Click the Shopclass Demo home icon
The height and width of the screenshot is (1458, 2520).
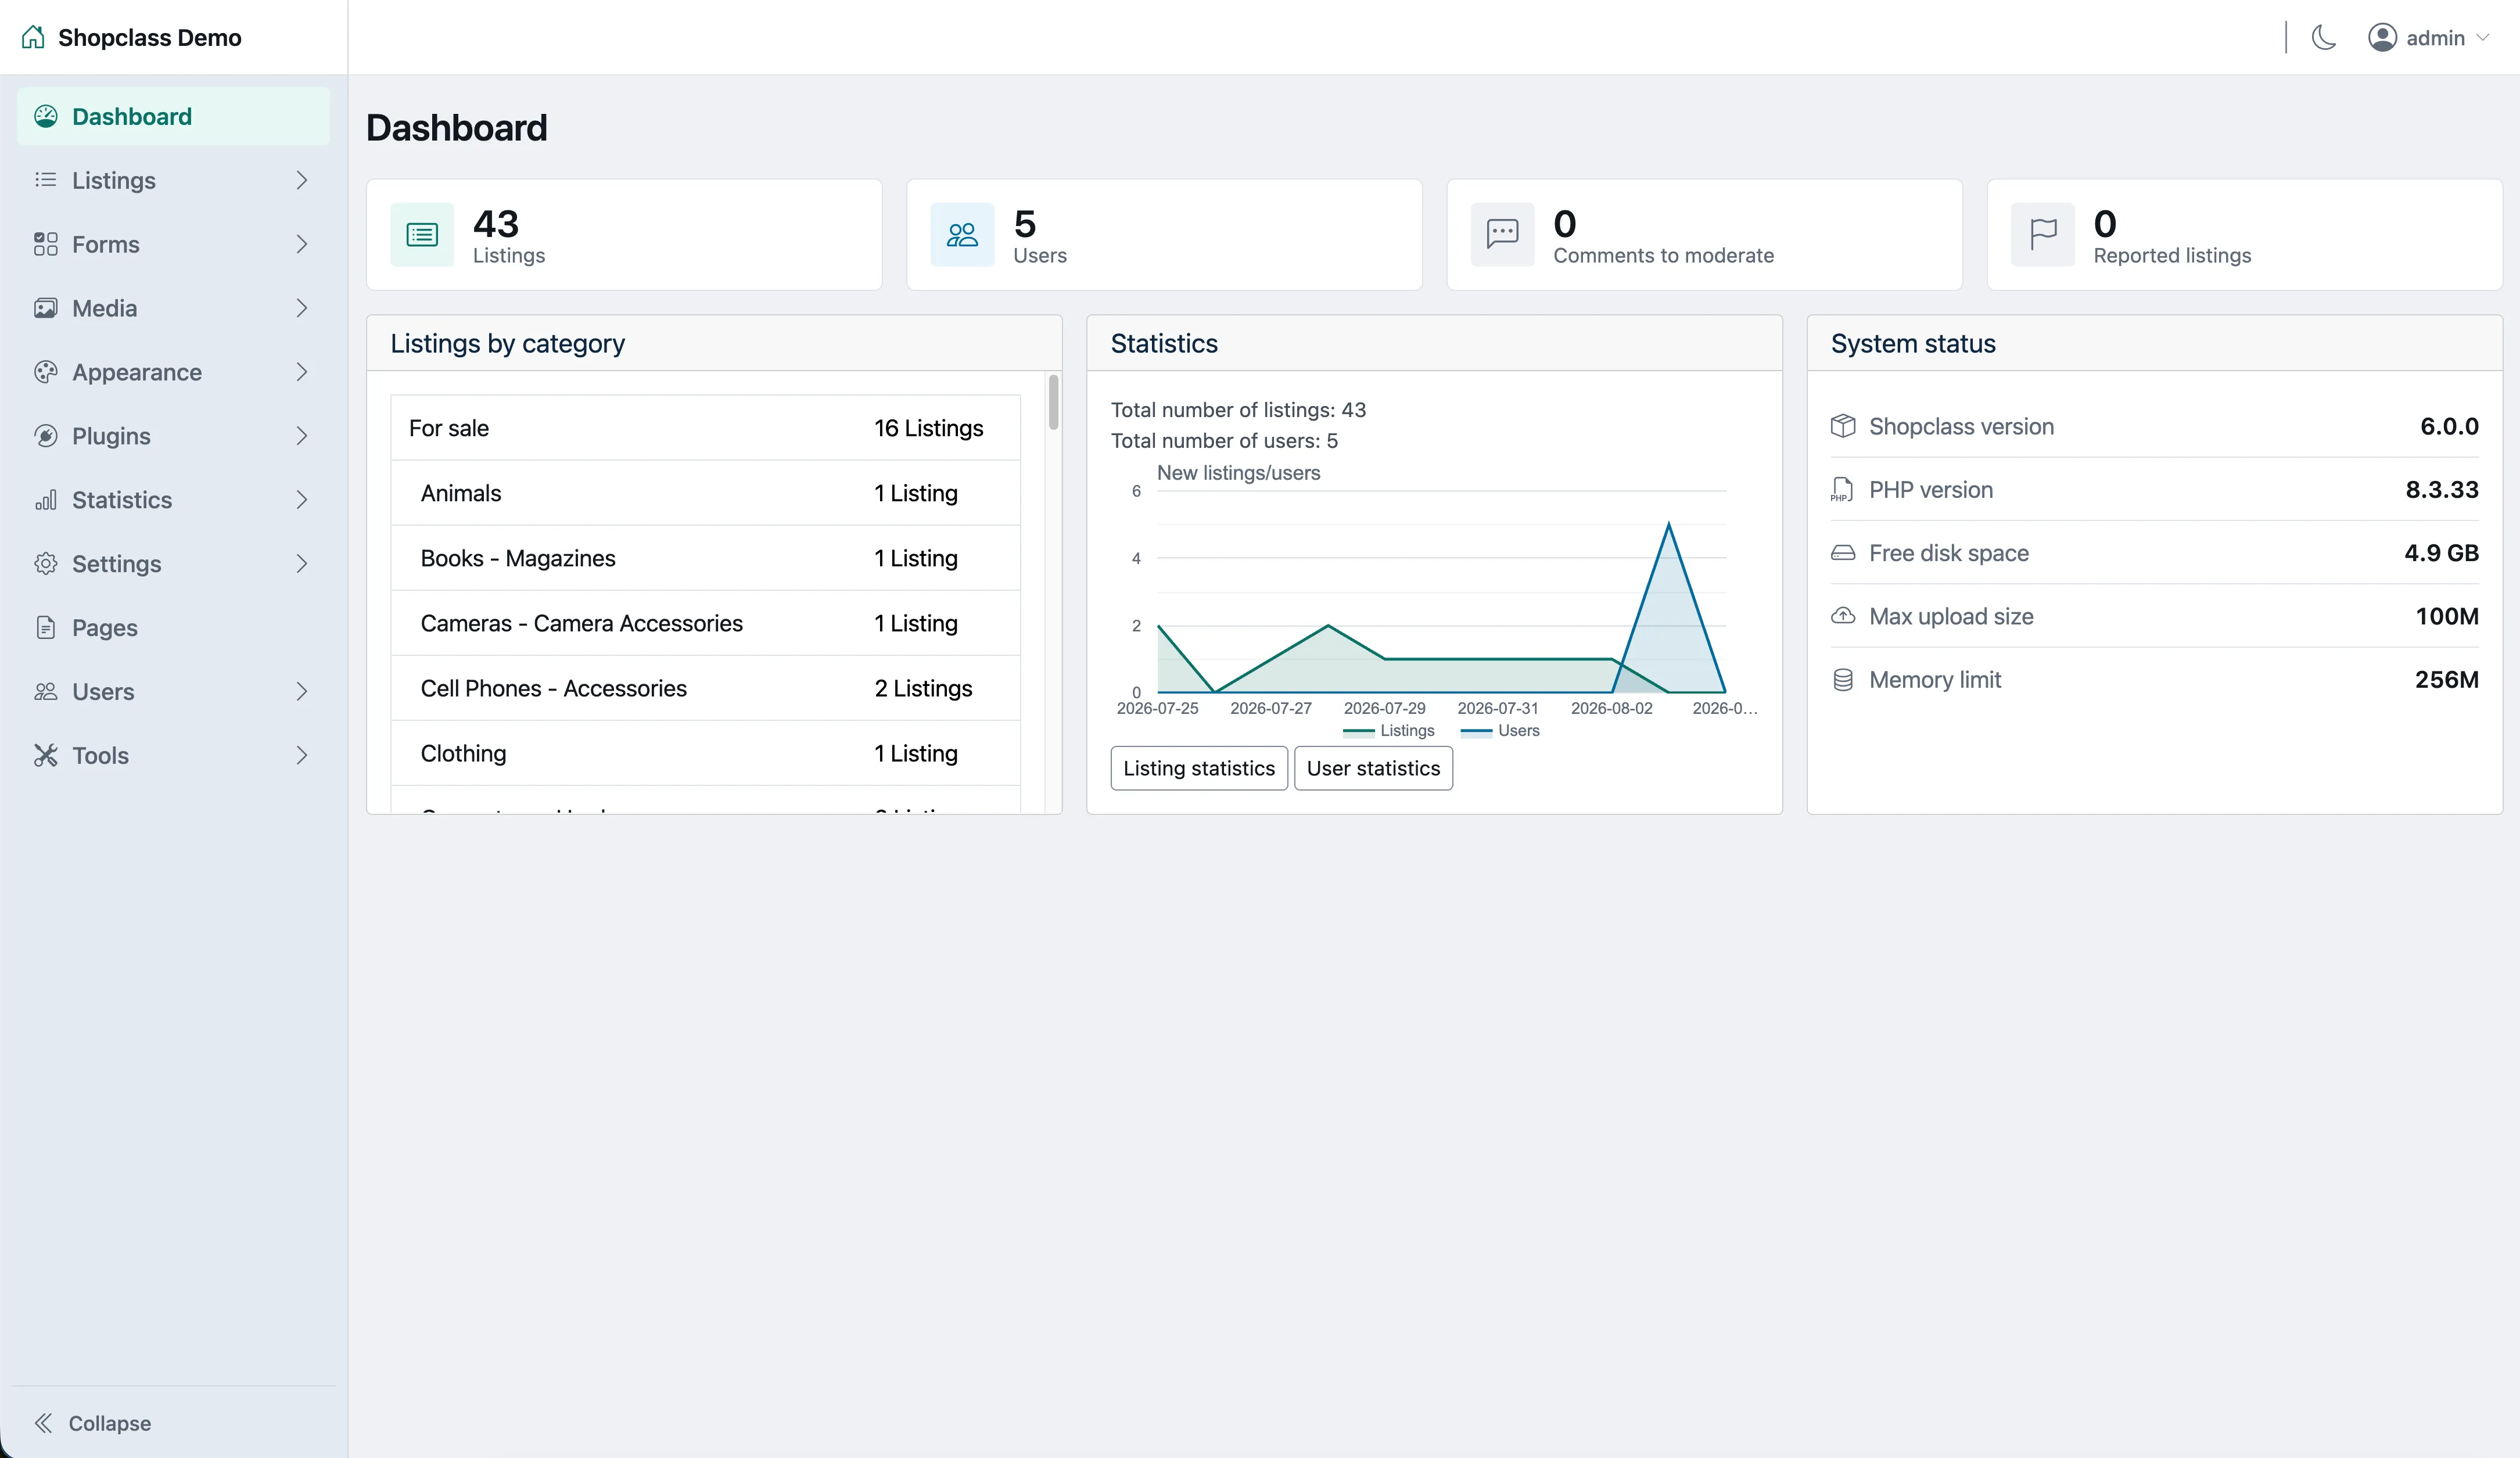click(33, 37)
